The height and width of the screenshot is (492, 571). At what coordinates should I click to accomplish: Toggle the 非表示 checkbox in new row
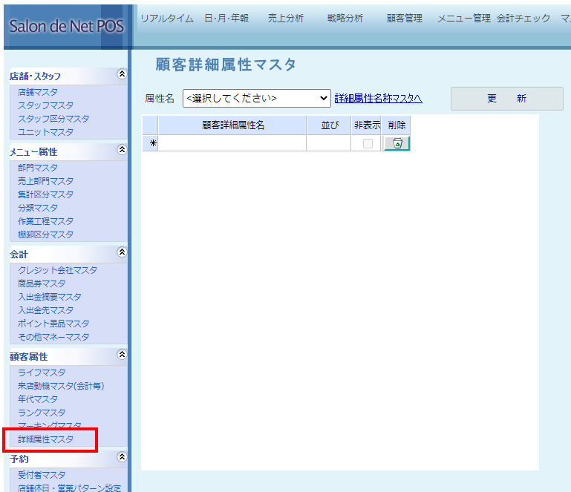coord(368,144)
